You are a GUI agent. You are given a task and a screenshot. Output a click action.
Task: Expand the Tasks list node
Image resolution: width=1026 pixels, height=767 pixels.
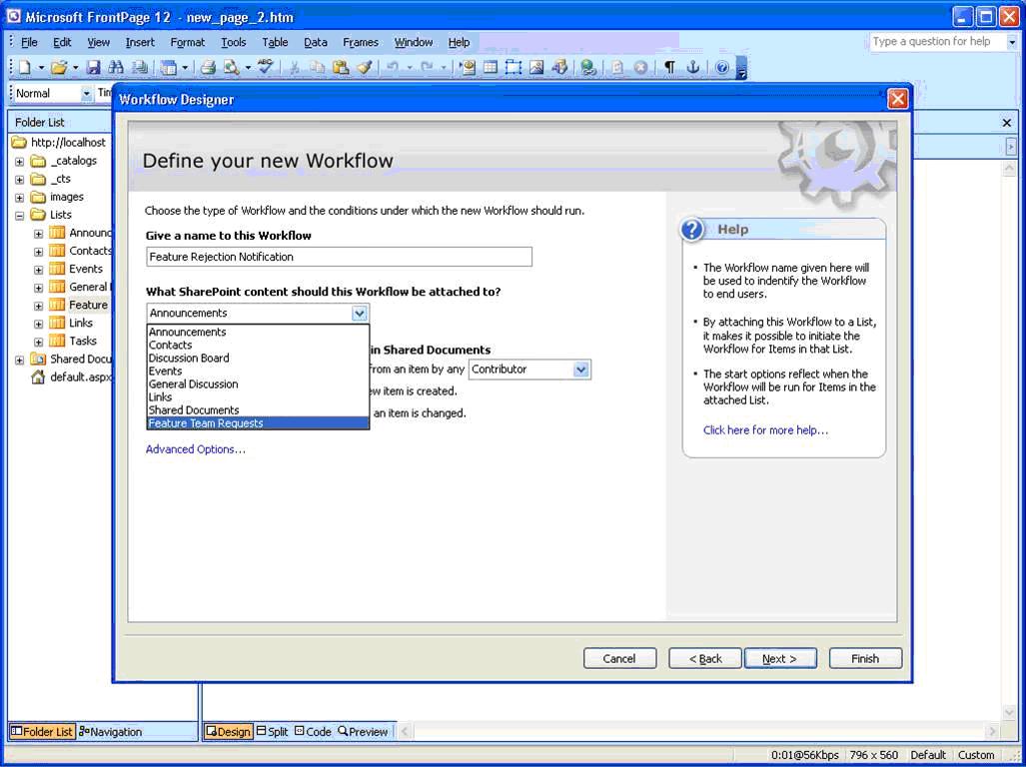click(39, 342)
